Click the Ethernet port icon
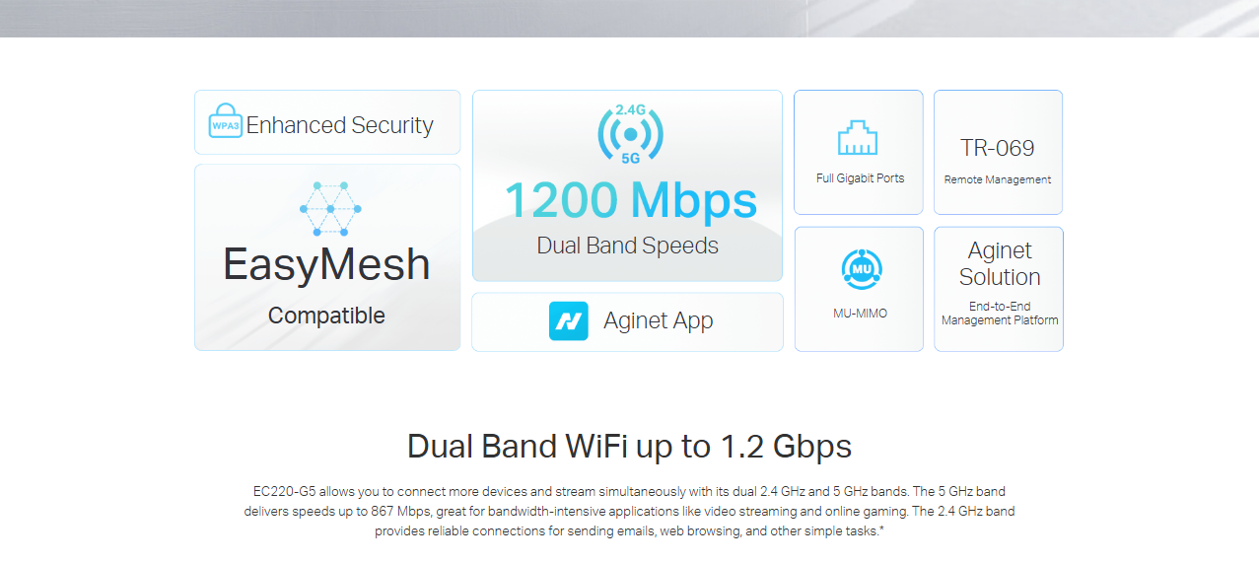This screenshot has height=563, width=1259. [x=858, y=138]
